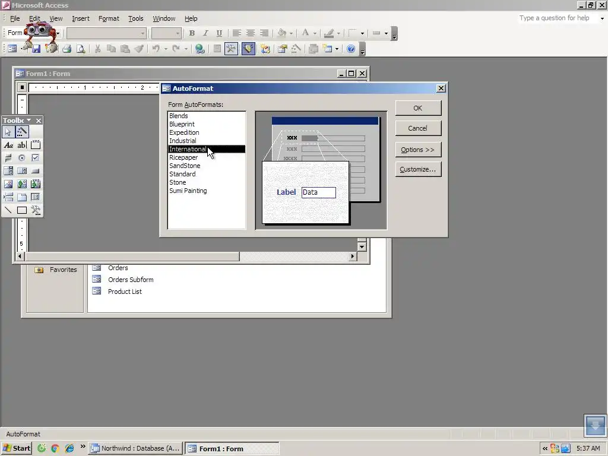Toggle Italic formatting button

click(x=205, y=33)
